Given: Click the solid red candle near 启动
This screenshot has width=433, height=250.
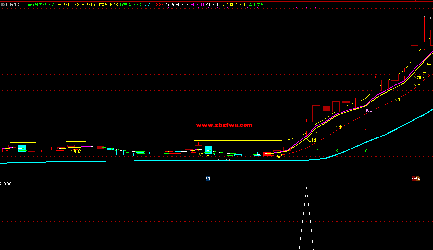Looking at the screenshot, I should tap(267, 154).
